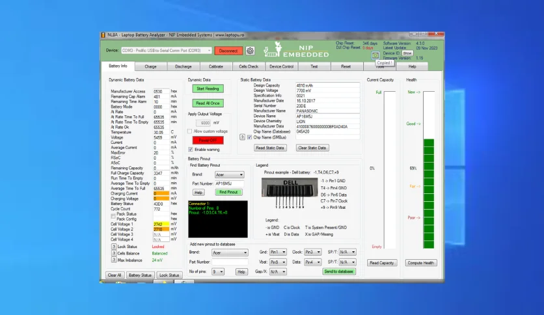Click the Cell Voltage 1 value 2742
544x315 pixels.
161,224
